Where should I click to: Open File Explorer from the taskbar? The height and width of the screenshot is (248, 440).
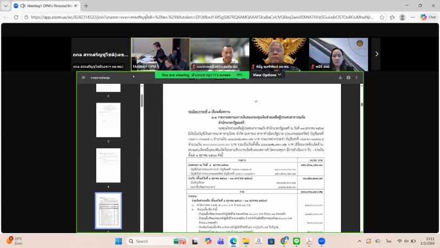pyautogui.click(x=246, y=241)
